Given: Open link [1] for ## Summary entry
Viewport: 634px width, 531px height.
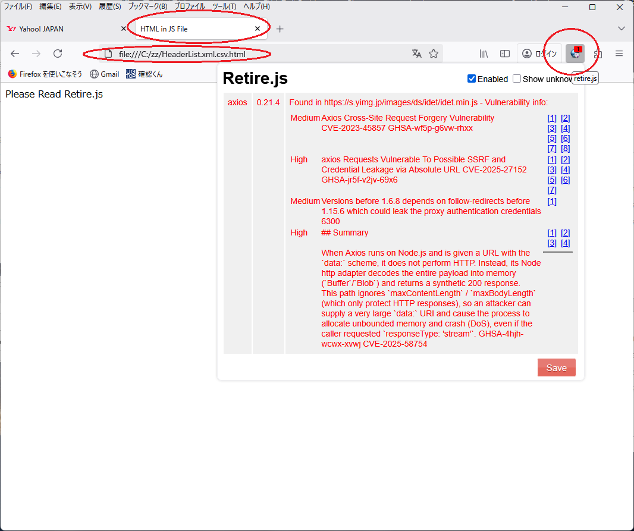Looking at the screenshot, I should point(552,232).
